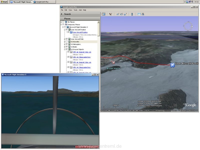Expand the AI Helicopters folder
The image size is (200, 150).
pyautogui.click(x=64, y=44)
